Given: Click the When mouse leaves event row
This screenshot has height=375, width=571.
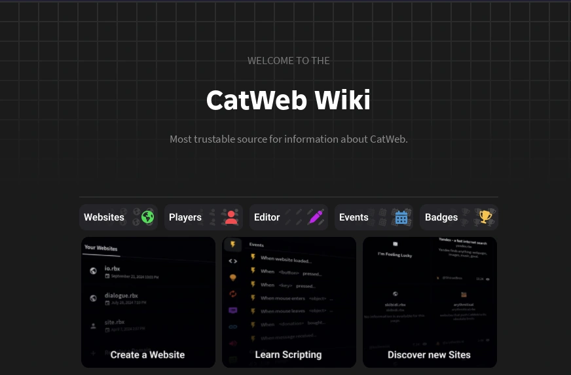Looking at the screenshot, I should pyautogui.click(x=291, y=312).
